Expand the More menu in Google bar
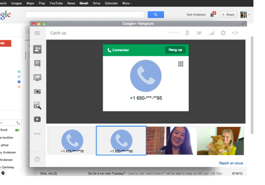Image resolution: width=265 pixels, height=185 pixels. (x=127, y=3)
